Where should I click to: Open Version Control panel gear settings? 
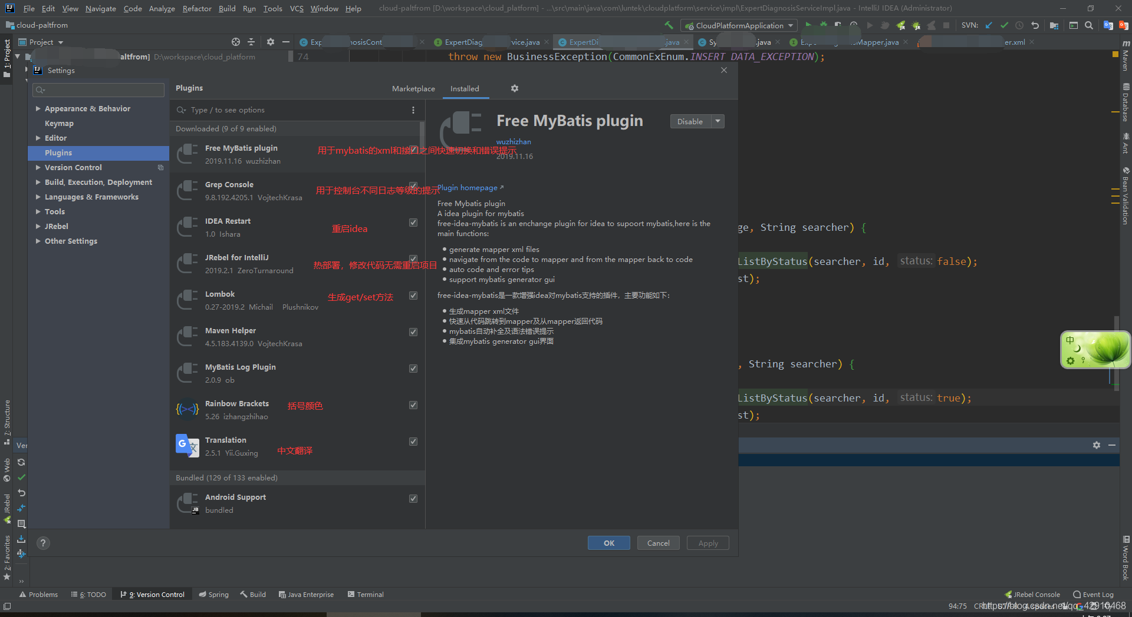(x=1097, y=445)
